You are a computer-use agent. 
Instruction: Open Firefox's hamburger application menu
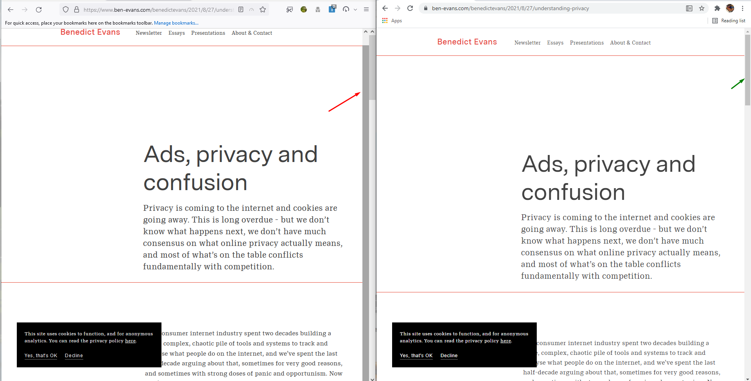(366, 9)
